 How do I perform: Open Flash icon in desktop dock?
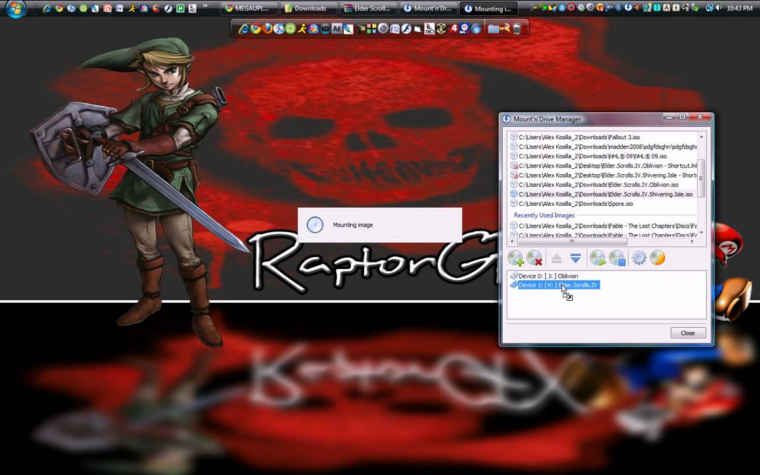(406, 28)
